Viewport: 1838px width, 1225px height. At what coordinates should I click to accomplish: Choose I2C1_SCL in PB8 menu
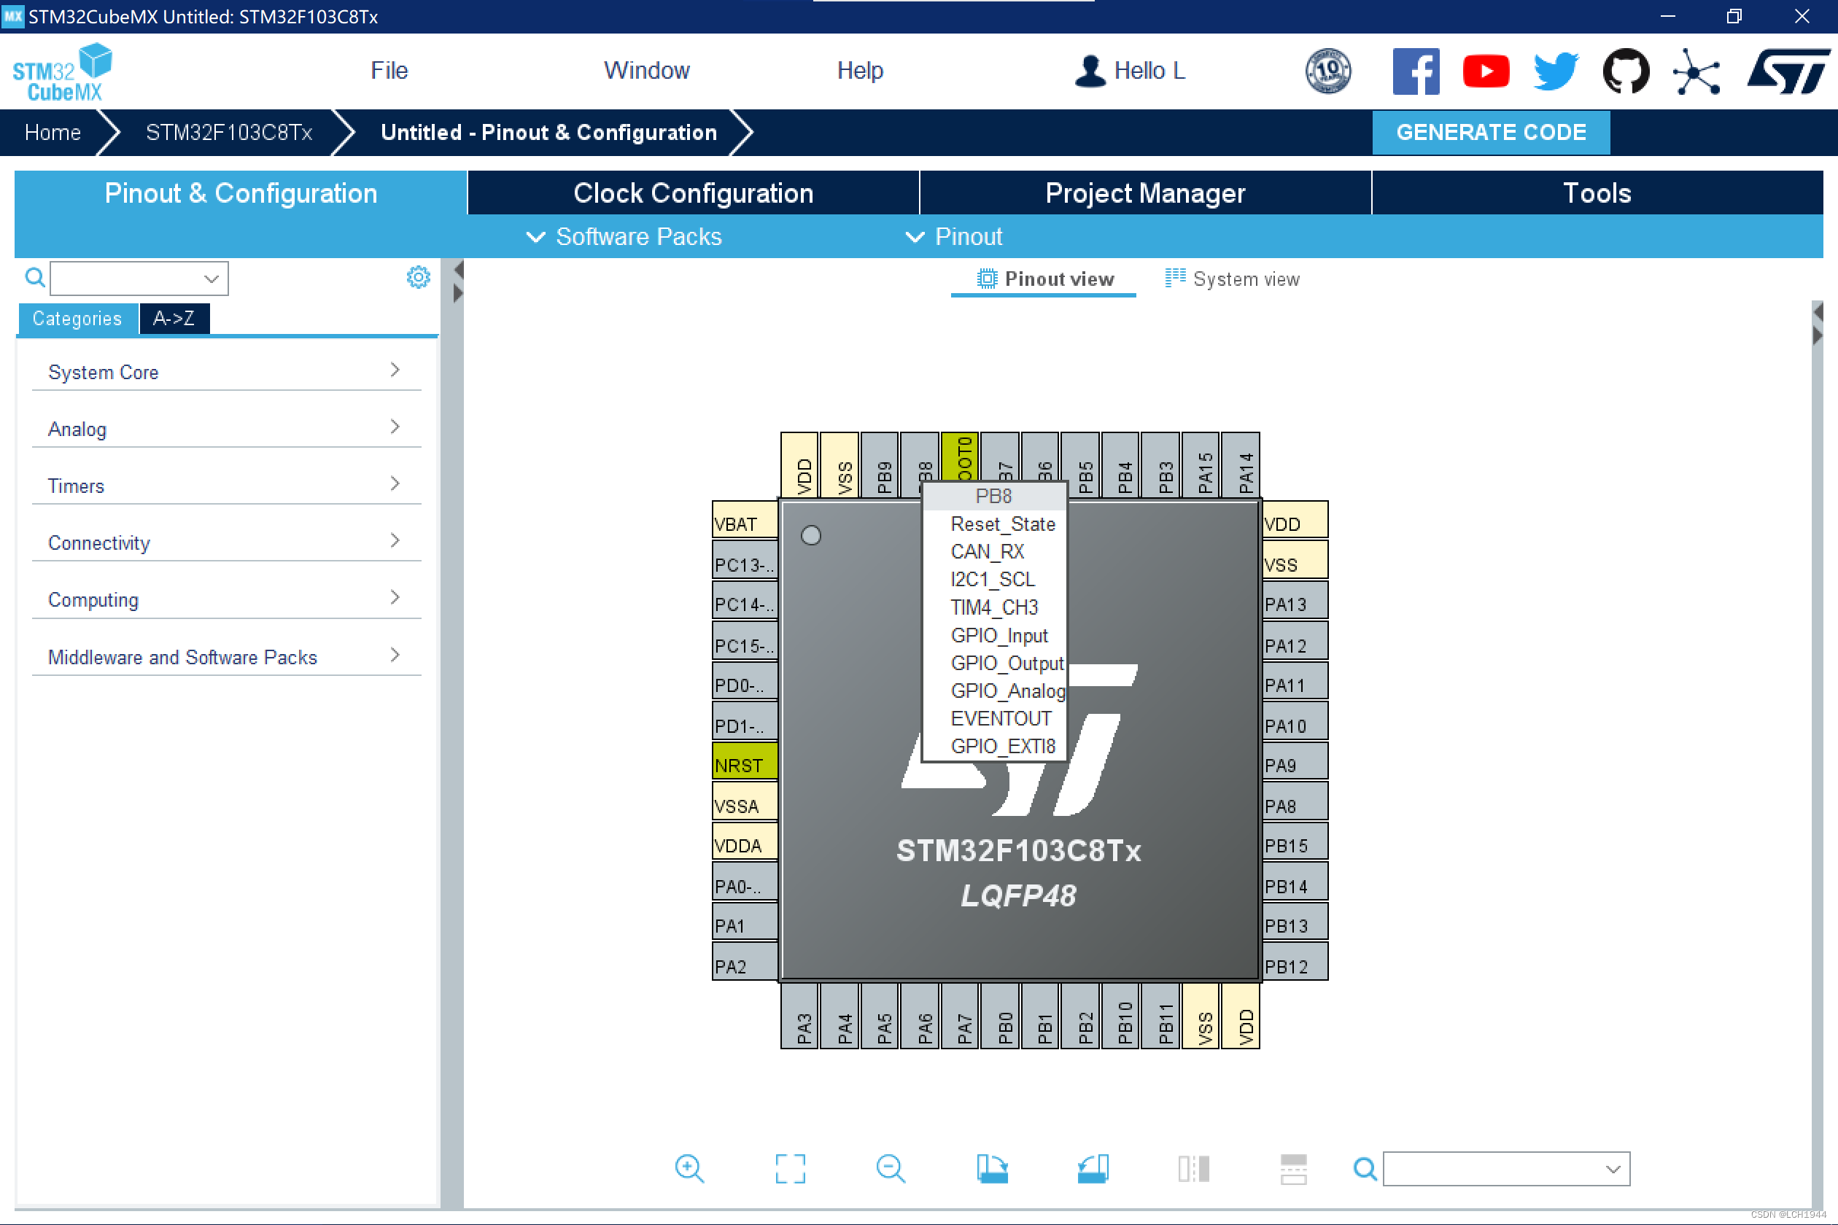point(995,580)
